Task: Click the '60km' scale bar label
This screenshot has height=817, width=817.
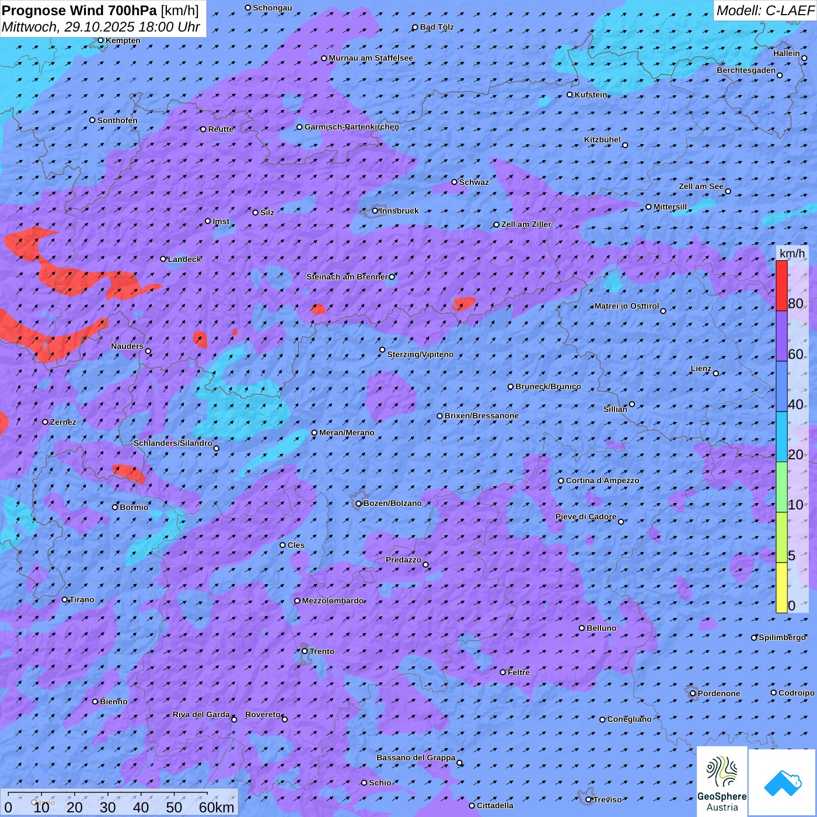Action: pyautogui.click(x=217, y=807)
